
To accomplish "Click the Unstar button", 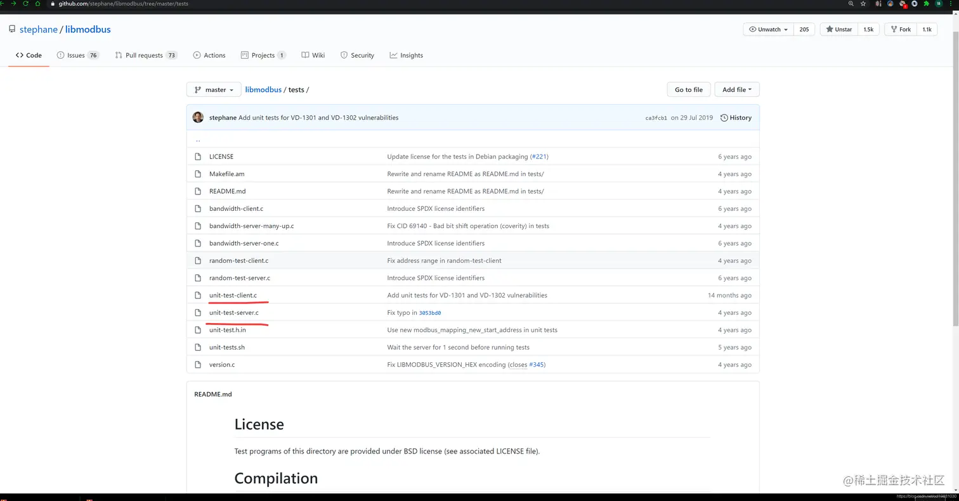I will click(x=839, y=29).
